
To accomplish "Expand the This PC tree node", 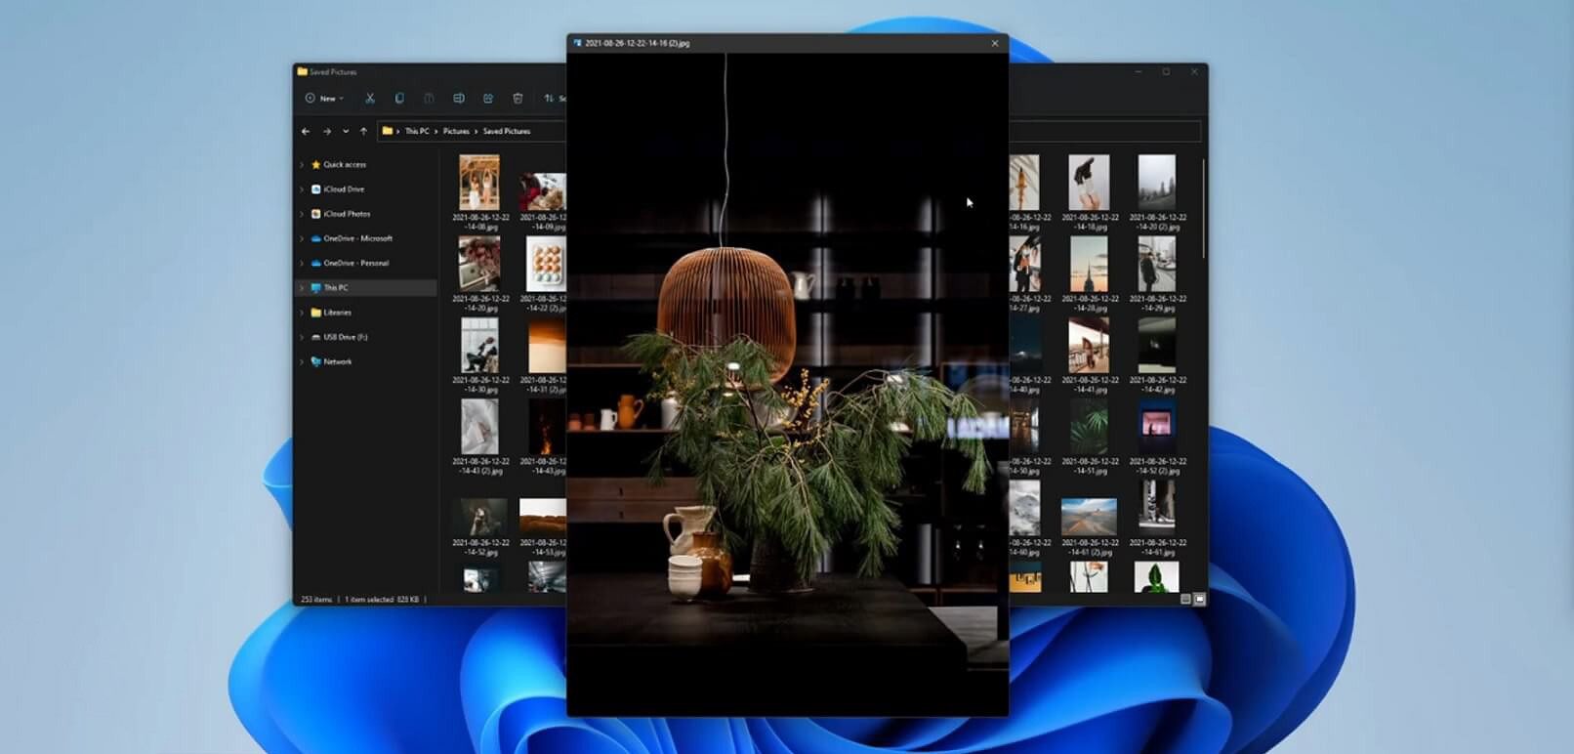I will click(x=302, y=288).
